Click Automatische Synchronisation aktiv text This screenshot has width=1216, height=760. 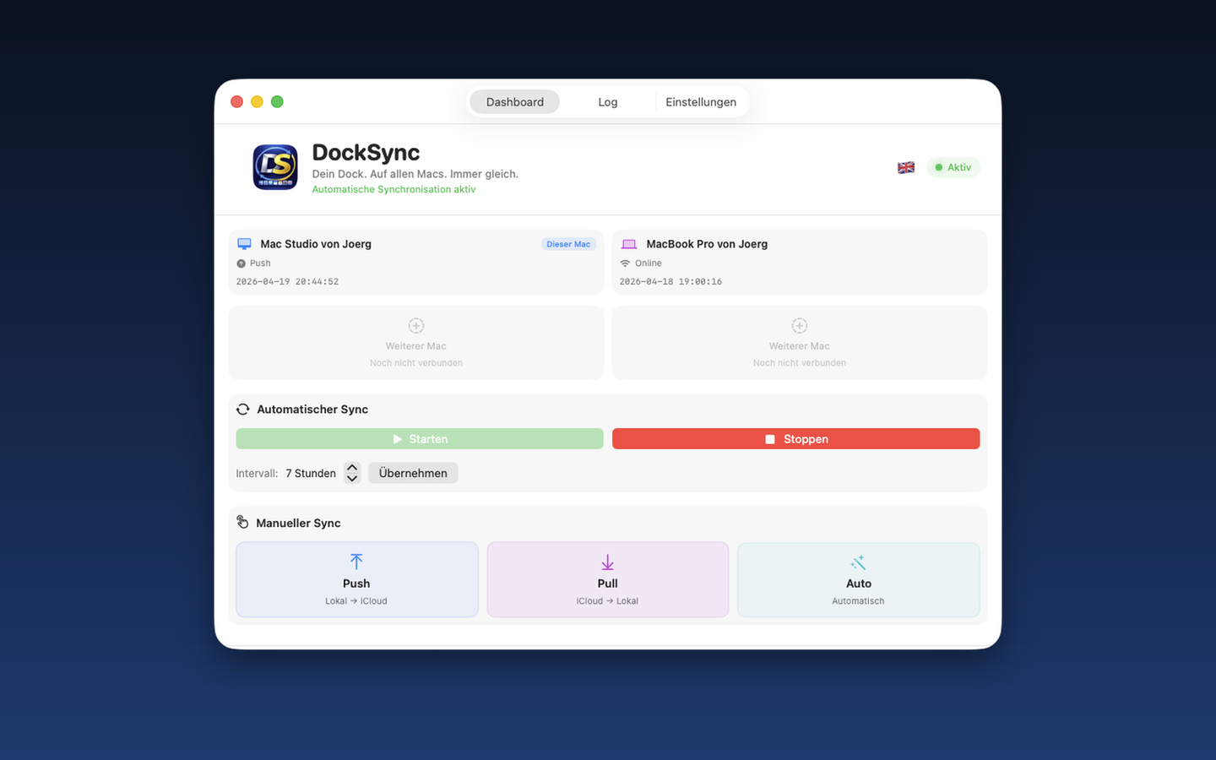point(394,190)
